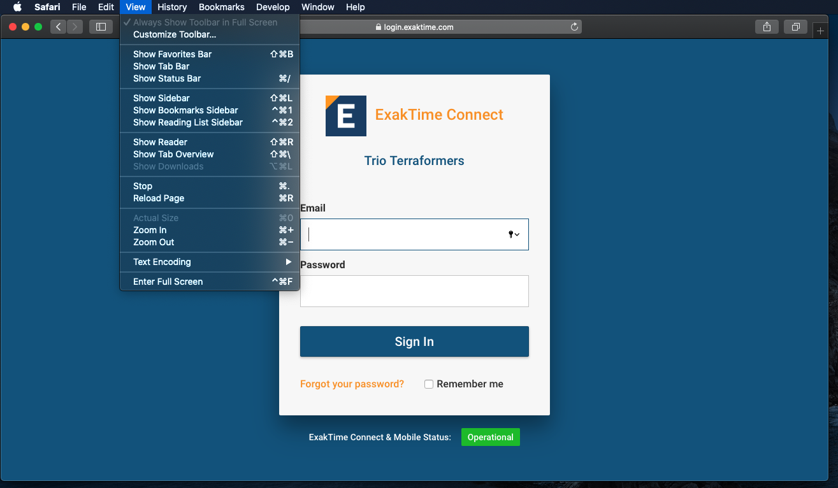Focus the Password input field
This screenshot has height=488, width=838.
click(x=414, y=291)
